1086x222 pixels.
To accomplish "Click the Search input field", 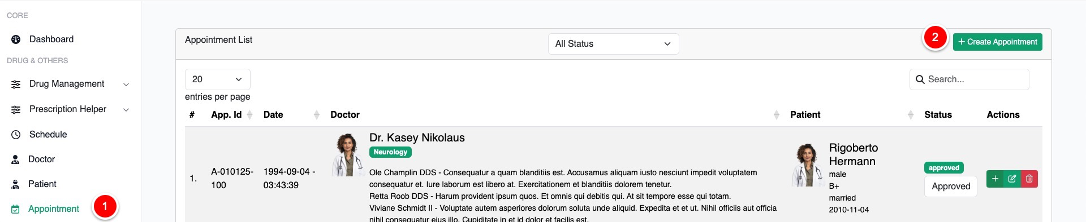I will click(969, 79).
